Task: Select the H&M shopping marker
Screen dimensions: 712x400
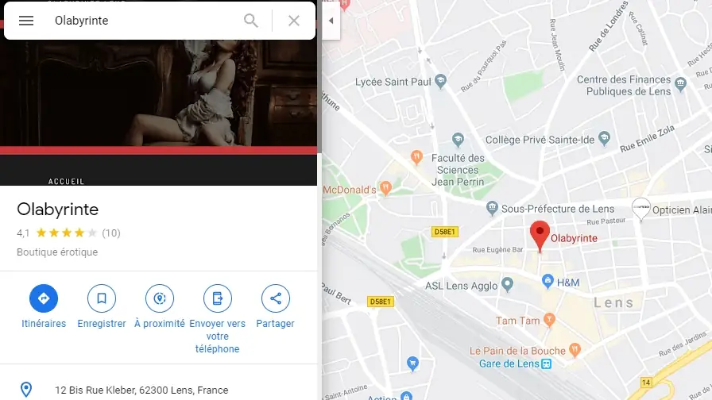Action: (548, 281)
